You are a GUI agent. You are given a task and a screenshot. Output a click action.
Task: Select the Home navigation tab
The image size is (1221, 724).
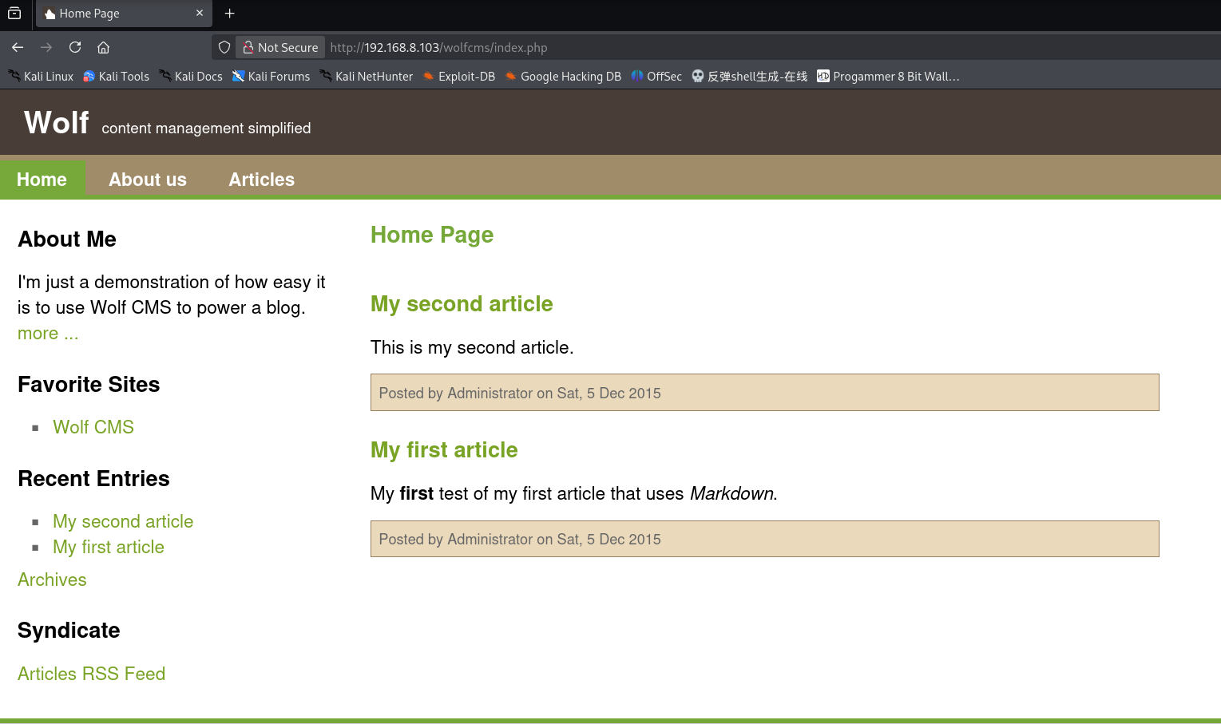[x=42, y=180]
